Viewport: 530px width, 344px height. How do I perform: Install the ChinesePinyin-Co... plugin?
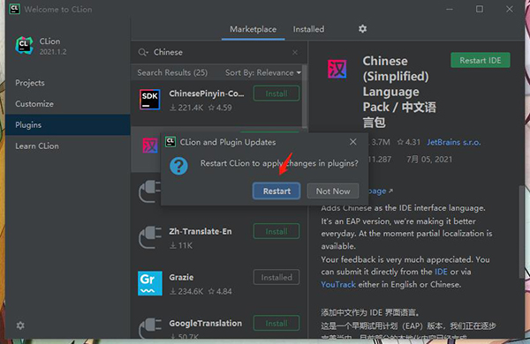pyautogui.click(x=276, y=93)
